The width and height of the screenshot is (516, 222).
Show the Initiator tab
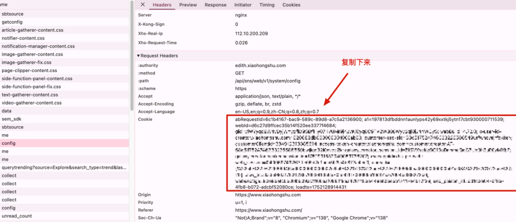pyautogui.click(x=243, y=5)
